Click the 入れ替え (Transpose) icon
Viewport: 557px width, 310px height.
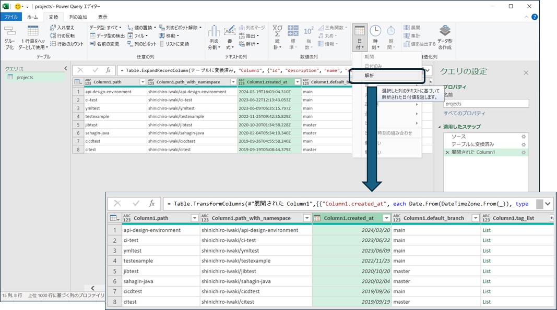[x=62, y=28]
